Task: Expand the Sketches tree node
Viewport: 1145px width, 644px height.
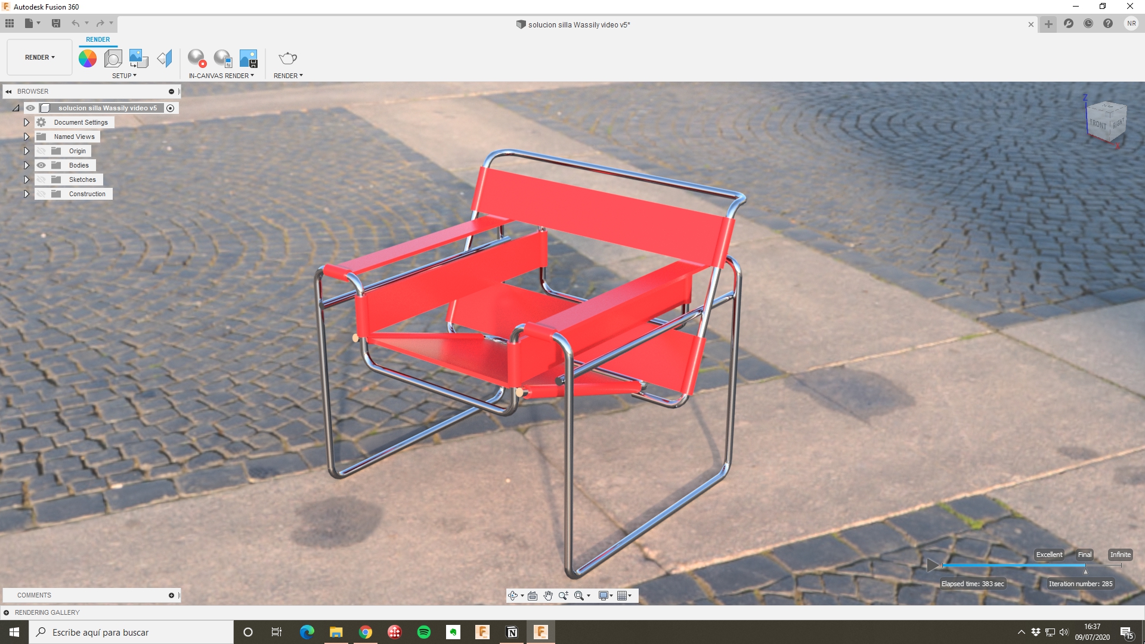Action: click(26, 179)
